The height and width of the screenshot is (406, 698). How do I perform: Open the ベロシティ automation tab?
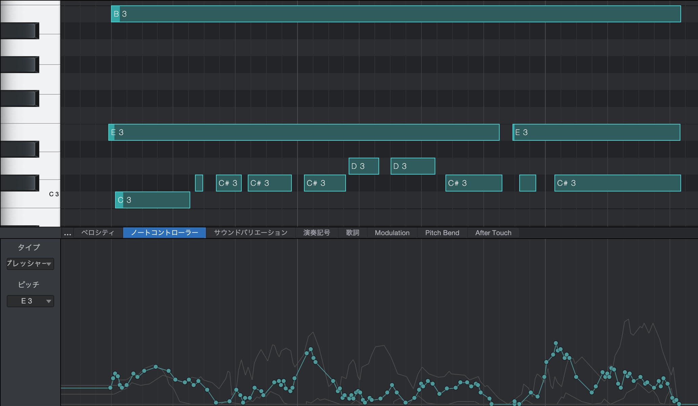98,233
